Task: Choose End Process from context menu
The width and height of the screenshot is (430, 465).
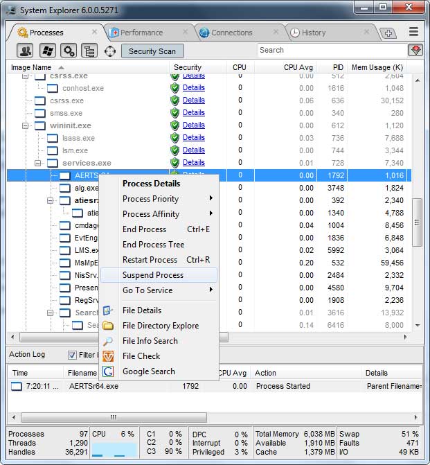Action: (159, 229)
